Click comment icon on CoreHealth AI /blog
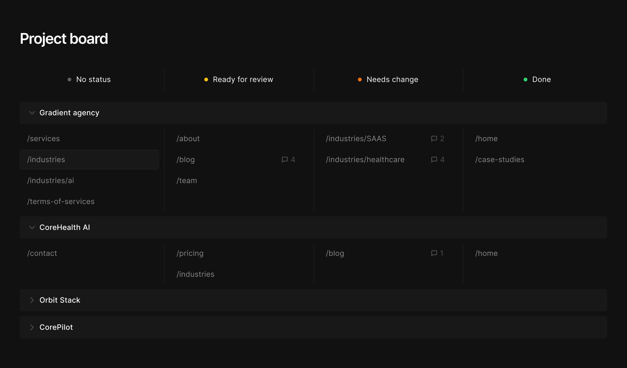Screen dimensions: 627x368 (x=434, y=253)
